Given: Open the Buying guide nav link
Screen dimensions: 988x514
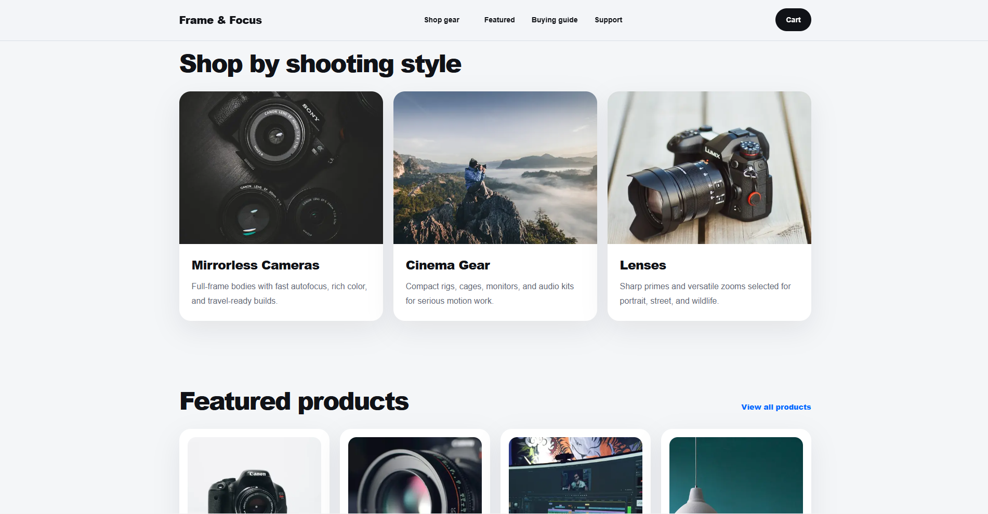Looking at the screenshot, I should pos(555,20).
